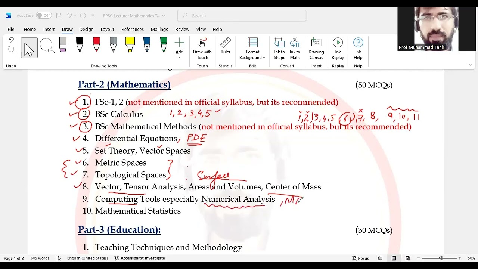Click the 'Mathematical Statistics' line
Image resolution: width=478 pixels, height=269 pixels.
point(138,211)
